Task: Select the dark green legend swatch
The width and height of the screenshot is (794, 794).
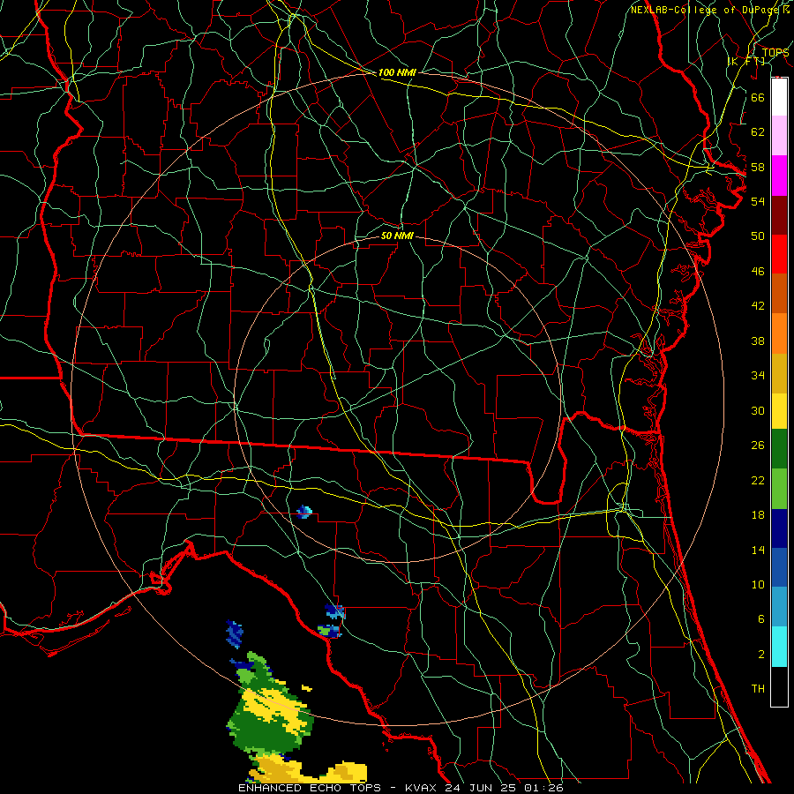Action: [x=779, y=449]
